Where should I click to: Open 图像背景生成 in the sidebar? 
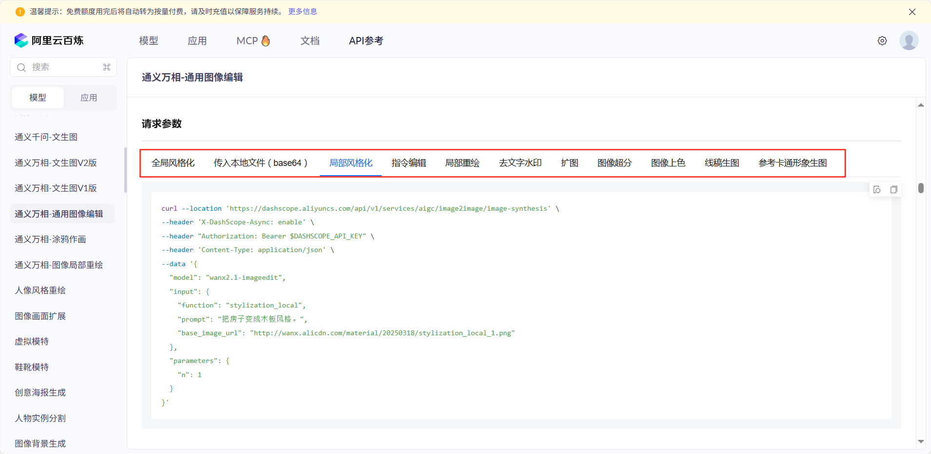40,444
